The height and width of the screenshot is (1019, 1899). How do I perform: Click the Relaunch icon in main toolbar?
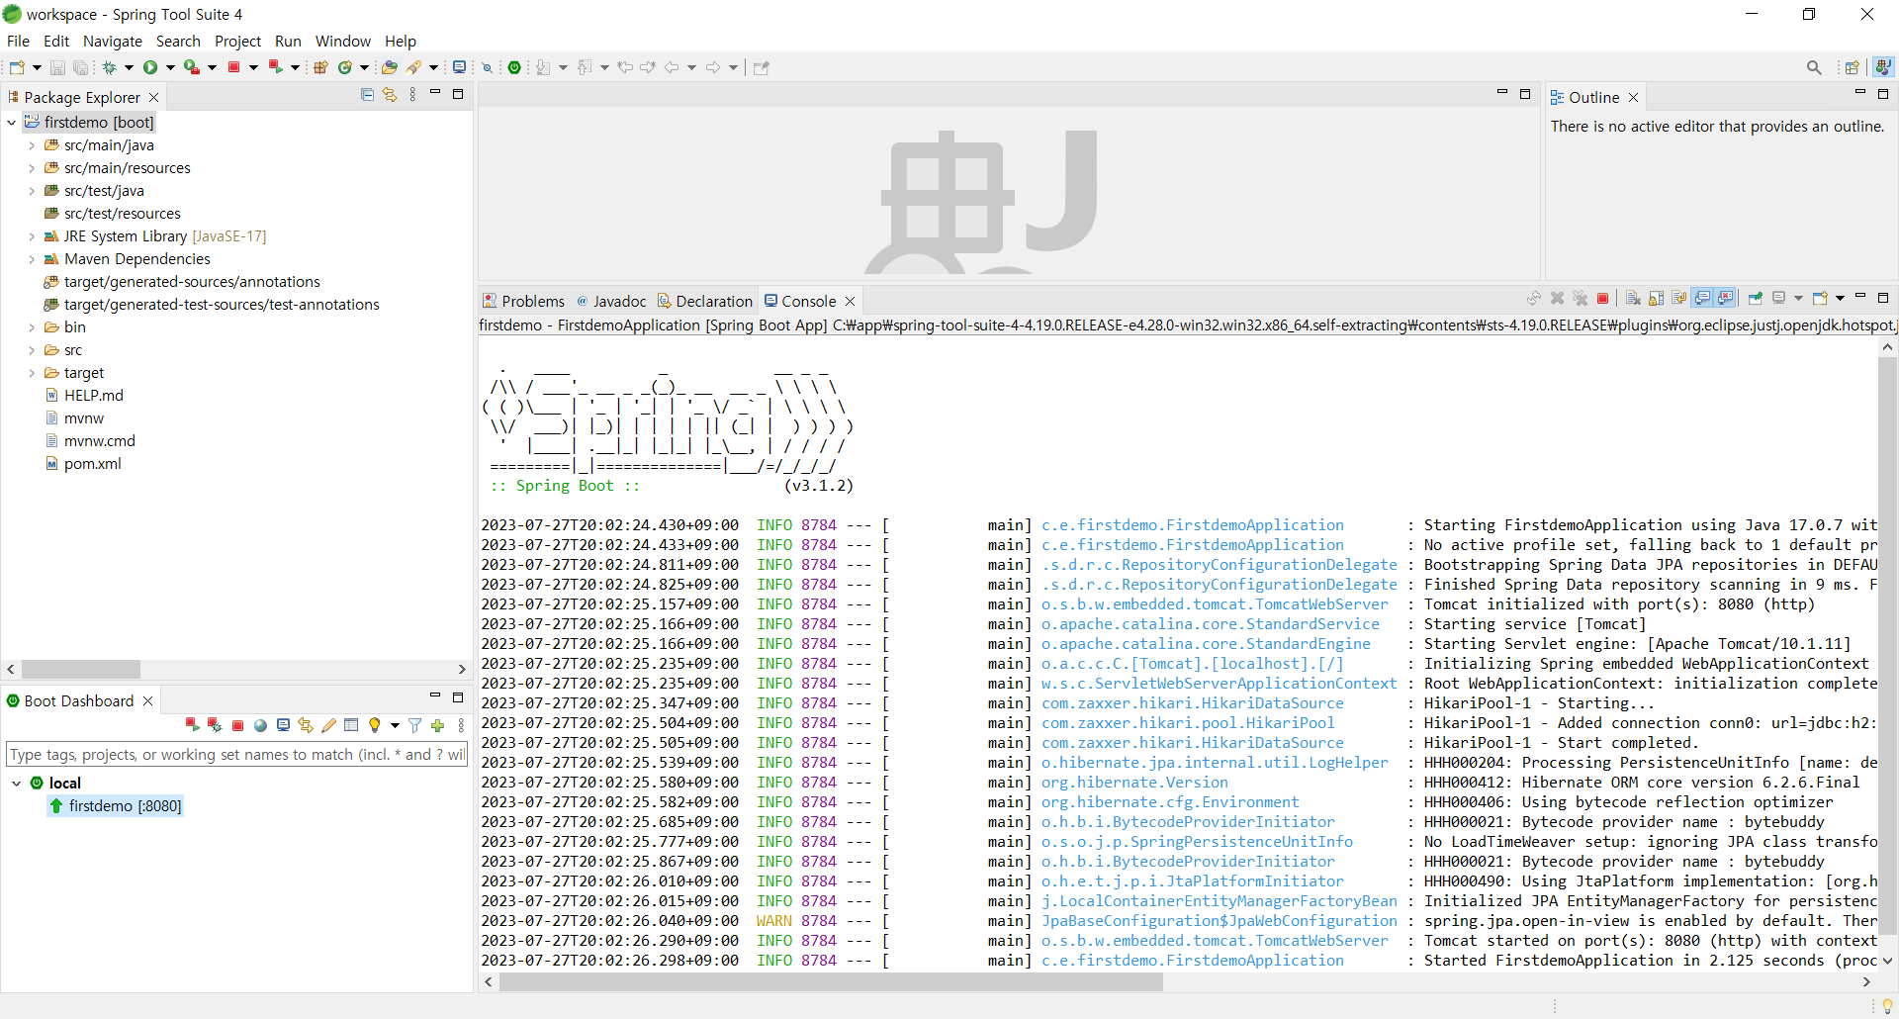276,67
